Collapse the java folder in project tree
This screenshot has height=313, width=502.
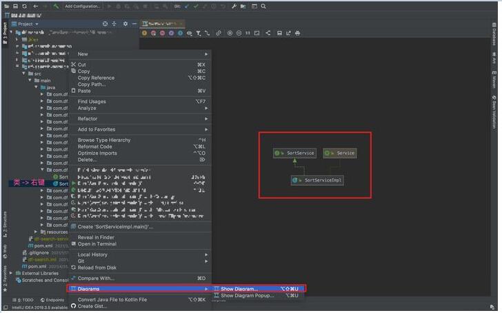click(36, 87)
